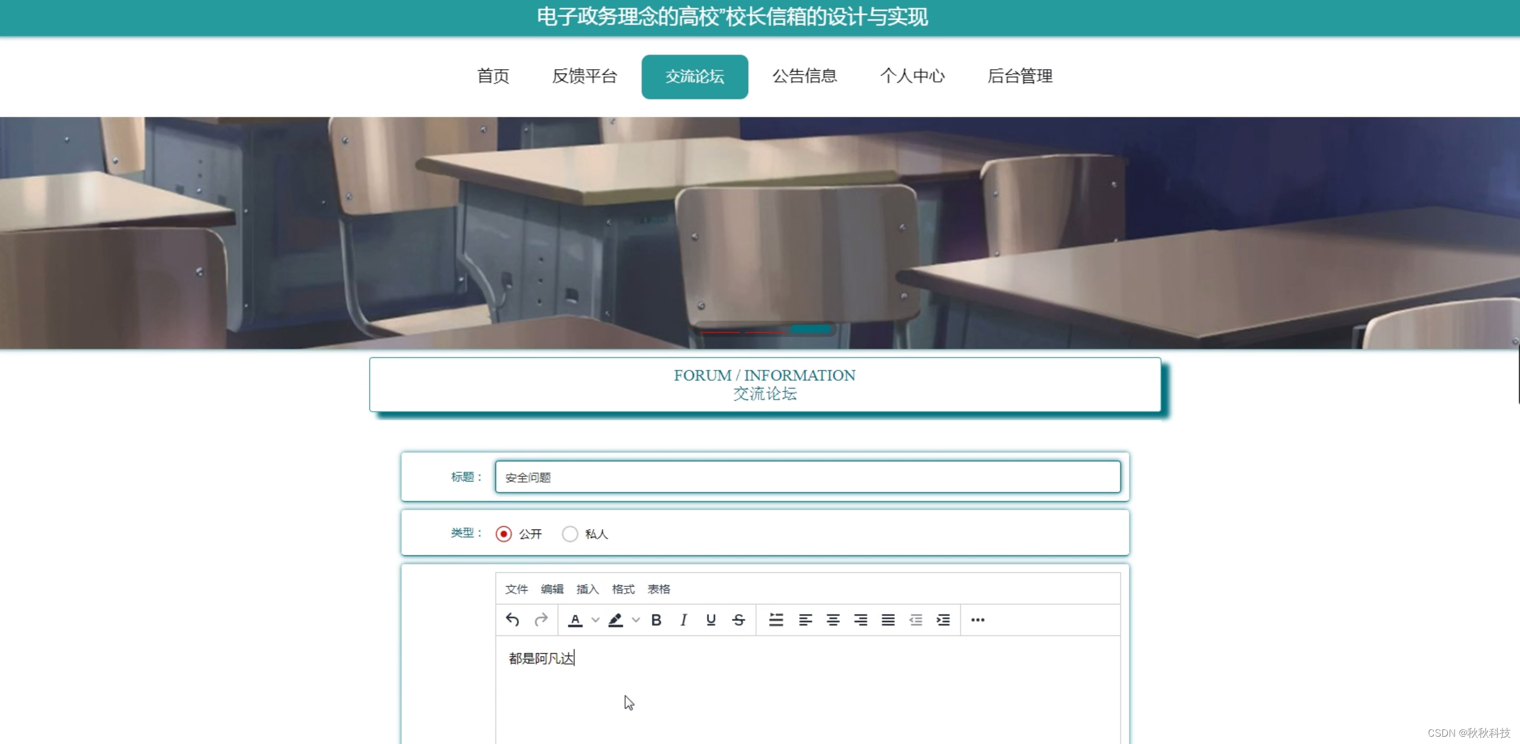Select the 公开 radio button
Screen dimensions: 1520x744
click(x=503, y=534)
